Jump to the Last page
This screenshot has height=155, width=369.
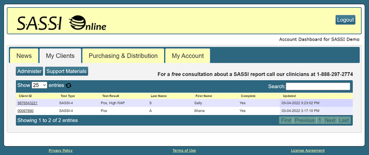344,120
